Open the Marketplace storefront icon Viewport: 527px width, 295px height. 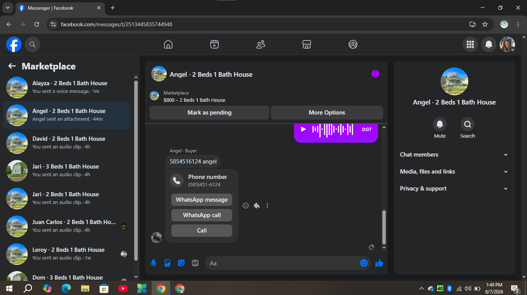coord(307,44)
